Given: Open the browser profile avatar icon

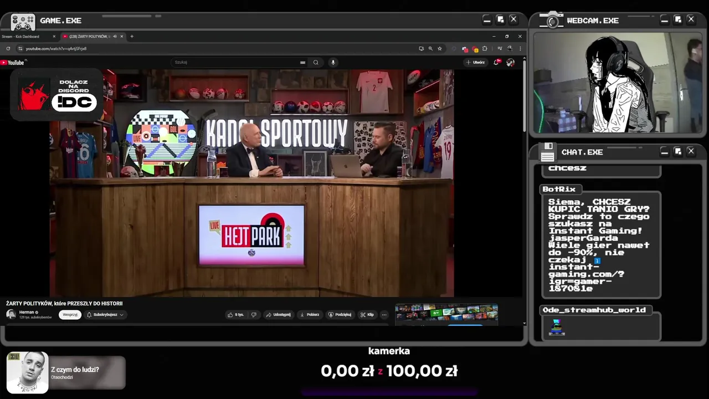Looking at the screenshot, I should (510, 49).
